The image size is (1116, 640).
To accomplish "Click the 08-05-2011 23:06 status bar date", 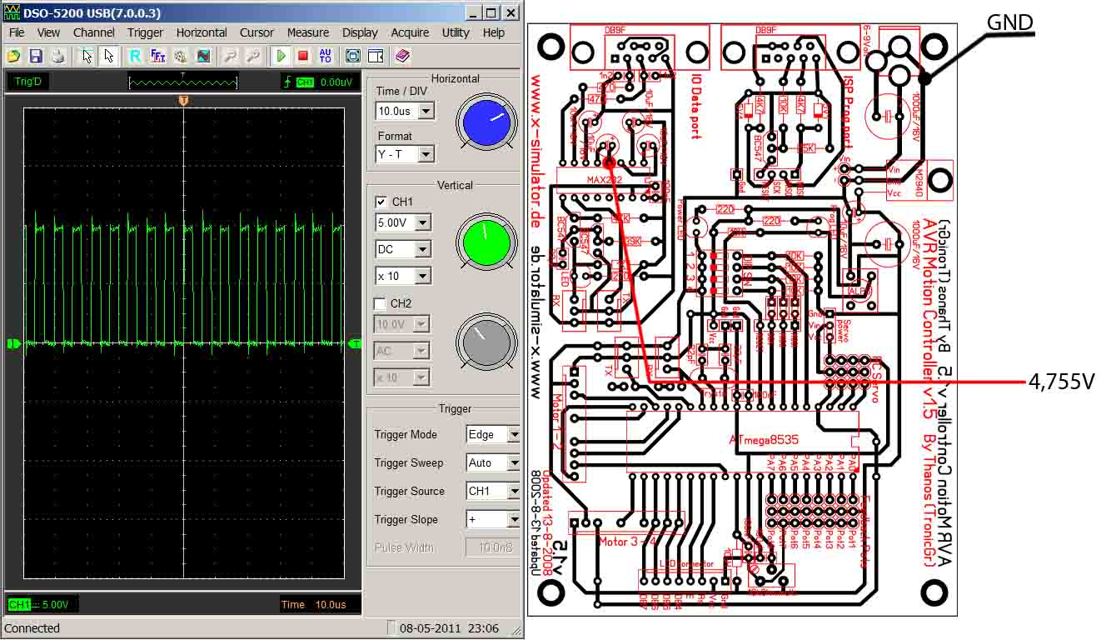I will pyautogui.click(x=449, y=628).
